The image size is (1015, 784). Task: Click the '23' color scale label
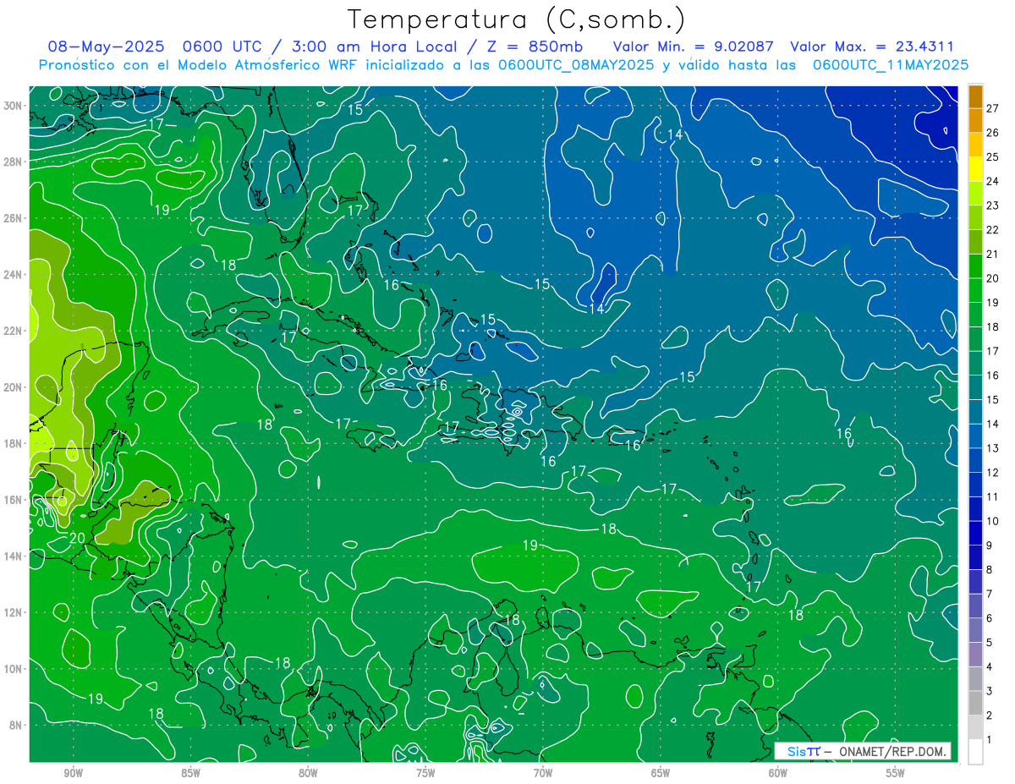click(x=993, y=205)
